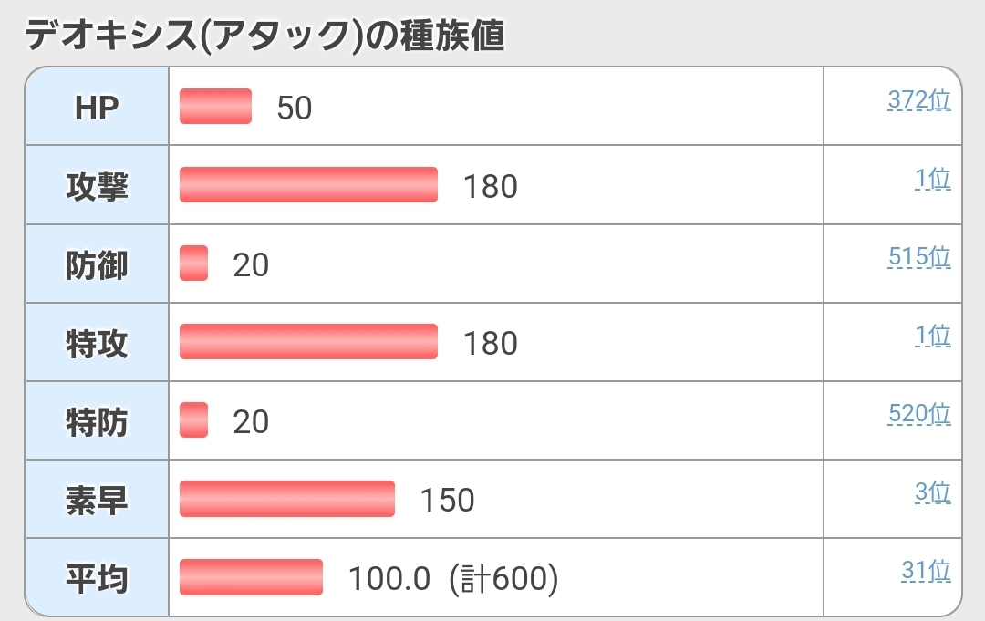Click the 100.0 (計600) average value
Viewport: 985px width, 621px height.
(452, 578)
